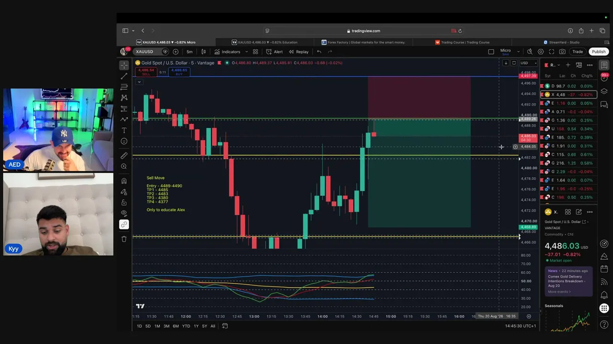
Task: Click the blue BUY price button
Action: click(179, 72)
